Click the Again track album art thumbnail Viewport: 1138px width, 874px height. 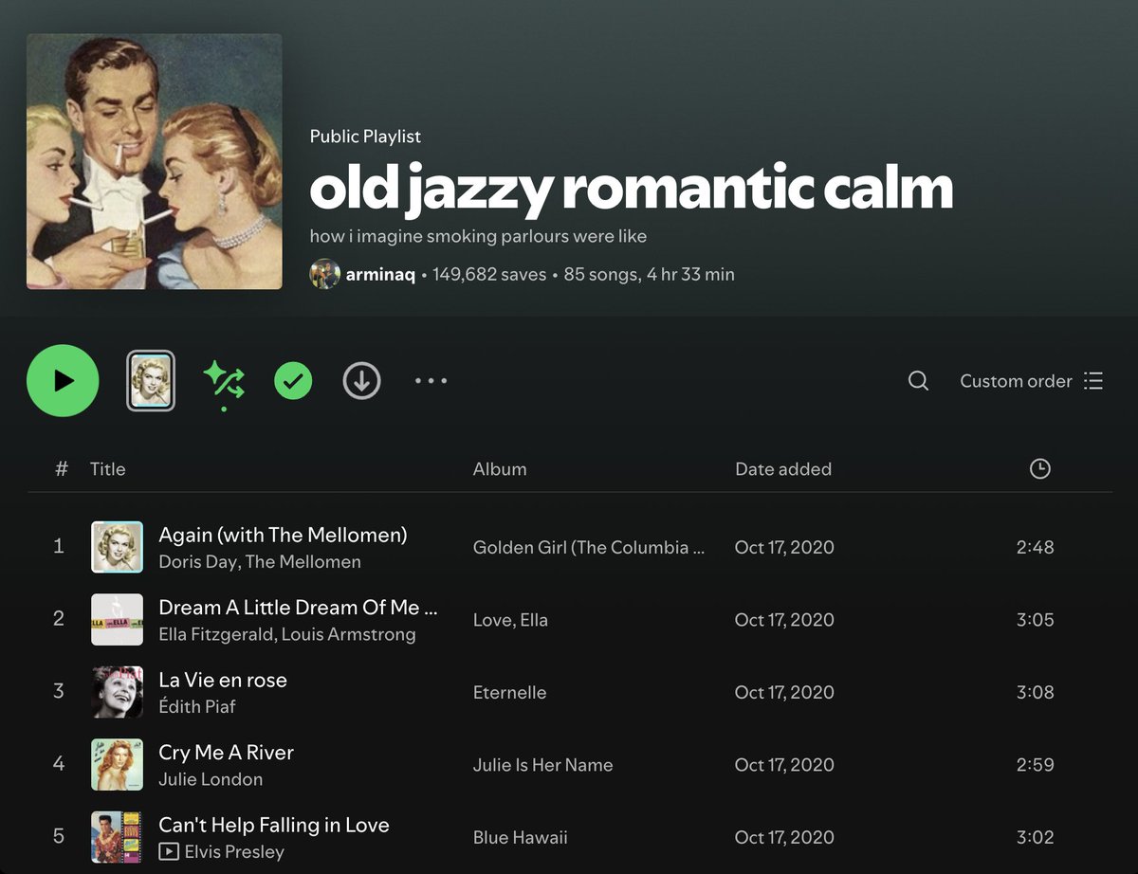pos(117,547)
